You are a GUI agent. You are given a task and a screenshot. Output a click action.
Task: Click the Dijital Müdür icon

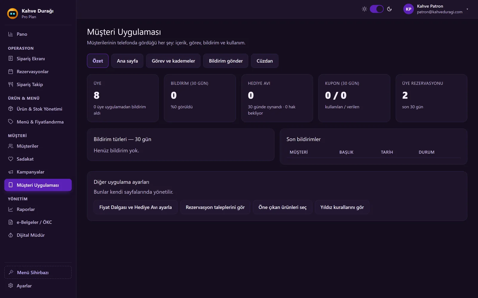point(10,235)
